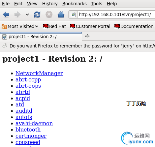Viewport: 155px width, 147px height.
Task: Open a new tab with the plus button
Action: point(87,36)
